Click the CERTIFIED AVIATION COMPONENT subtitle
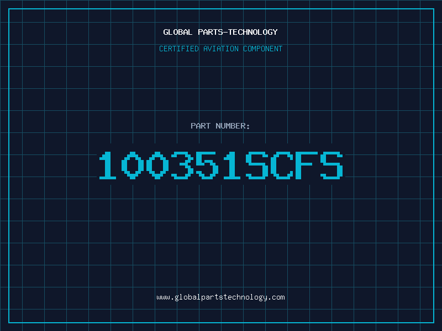Screen dimensions: 442x331 click(x=220, y=49)
